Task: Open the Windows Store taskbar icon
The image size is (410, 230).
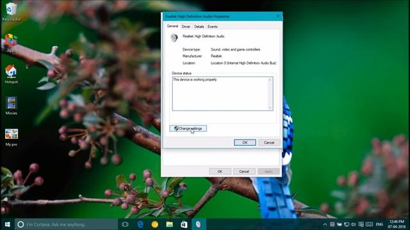Action: point(184,224)
